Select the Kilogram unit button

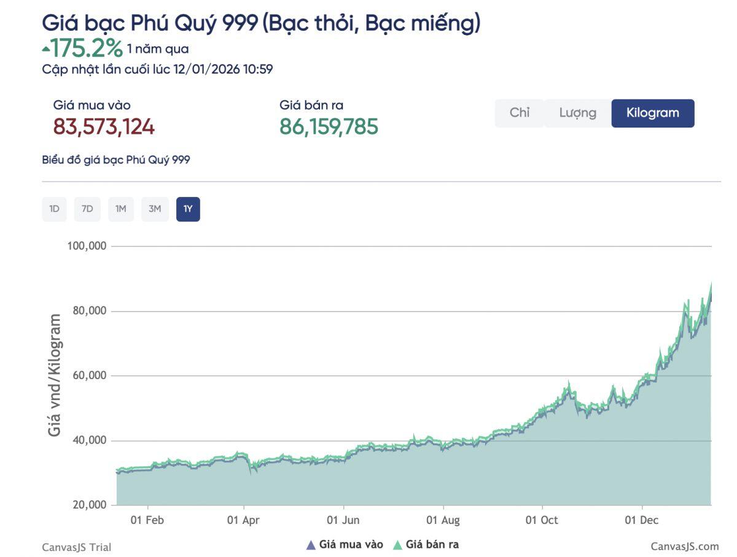[652, 113]
